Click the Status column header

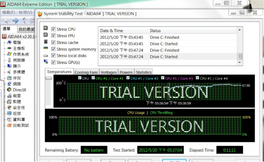193,31
